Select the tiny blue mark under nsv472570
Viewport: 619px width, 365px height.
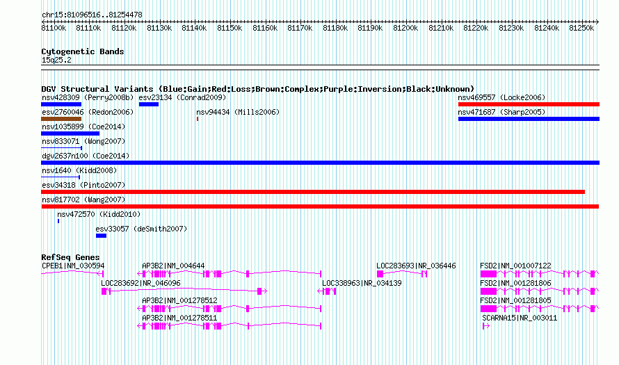tap(58, 221)
